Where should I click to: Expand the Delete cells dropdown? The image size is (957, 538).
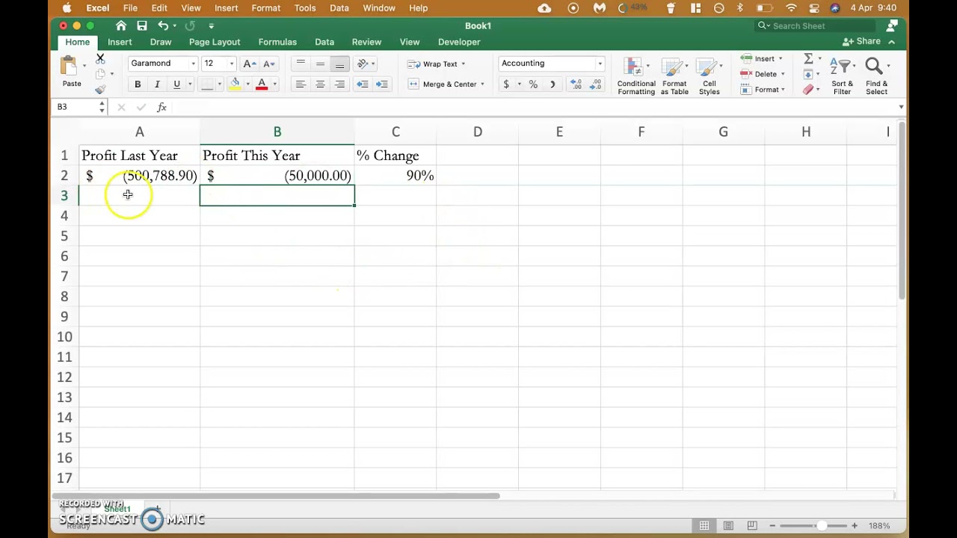(x=783, y=74)
